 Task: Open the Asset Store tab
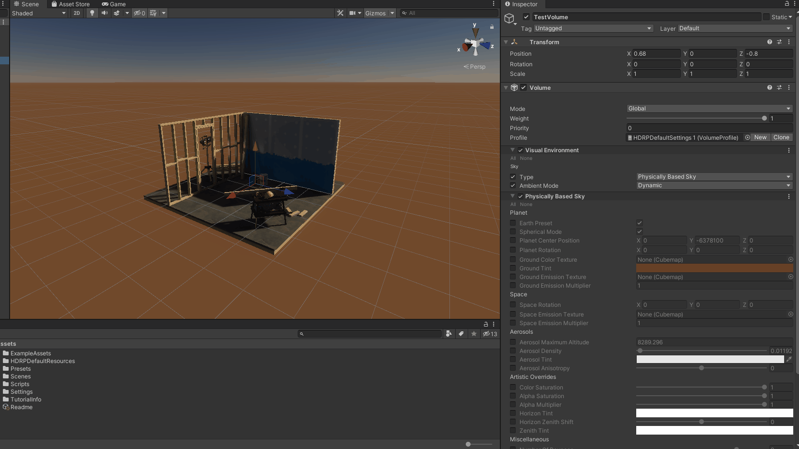coord(71,4)
